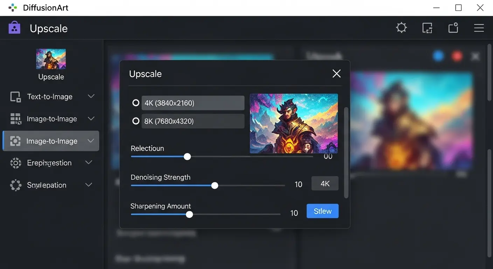
Task: Click the notification square icon in header
Action: 453,28
